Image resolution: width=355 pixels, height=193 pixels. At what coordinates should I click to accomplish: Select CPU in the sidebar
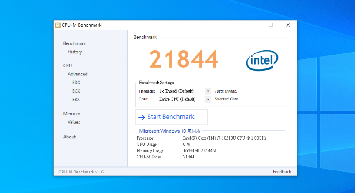[x=68, y=65]
